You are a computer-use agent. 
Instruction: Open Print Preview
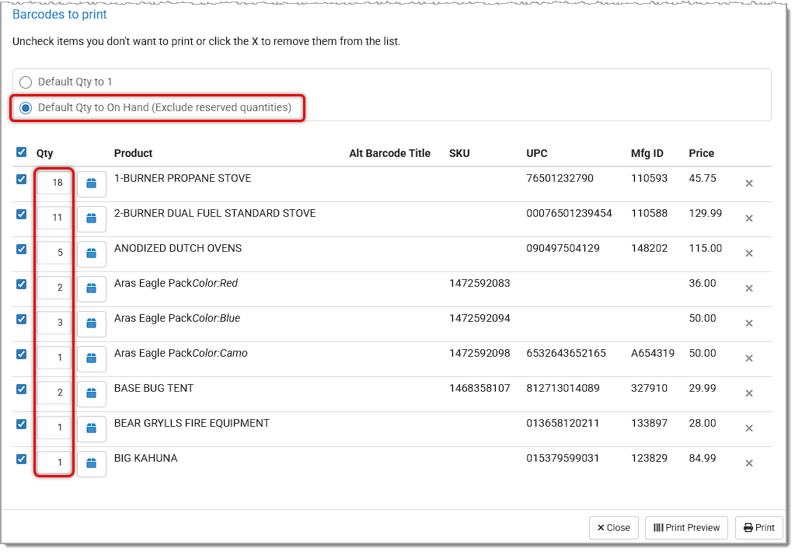(686, 528)
